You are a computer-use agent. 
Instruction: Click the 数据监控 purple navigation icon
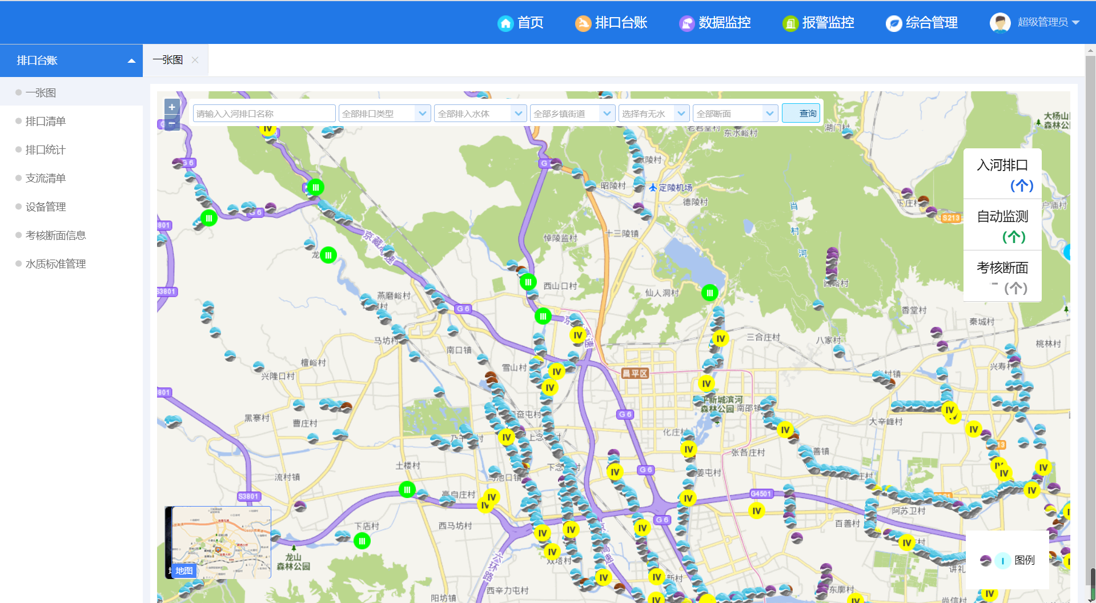[686, 23]
